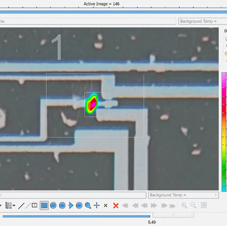The height and width of the screenshot is (226, 227).
Task: Click the last grey fast-forward arrow before zoom icons
Action: pos(172,206)
